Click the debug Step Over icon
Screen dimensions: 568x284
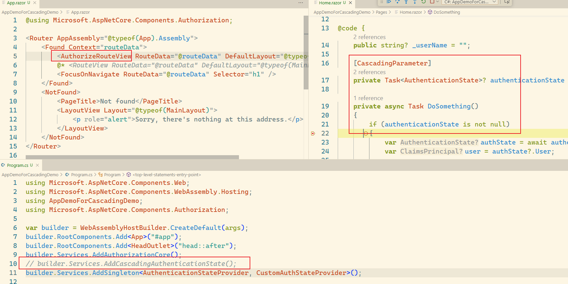click(x=397, y=2)
